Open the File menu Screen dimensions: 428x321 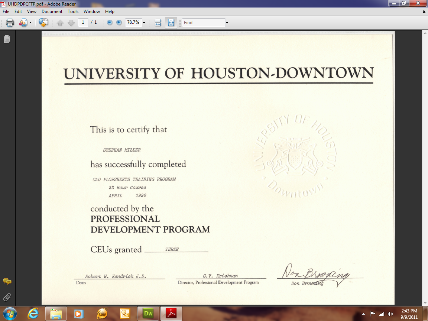6,12
